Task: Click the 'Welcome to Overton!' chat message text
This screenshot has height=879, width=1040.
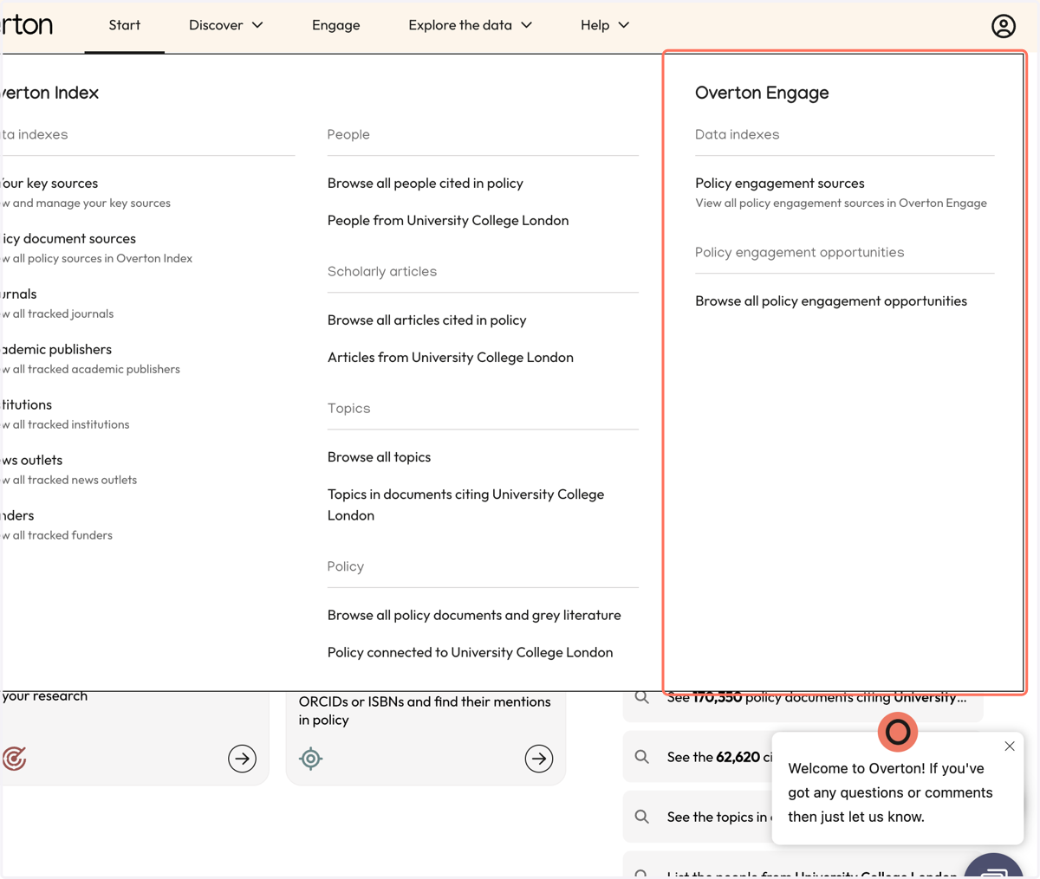Action: point(890,792)
